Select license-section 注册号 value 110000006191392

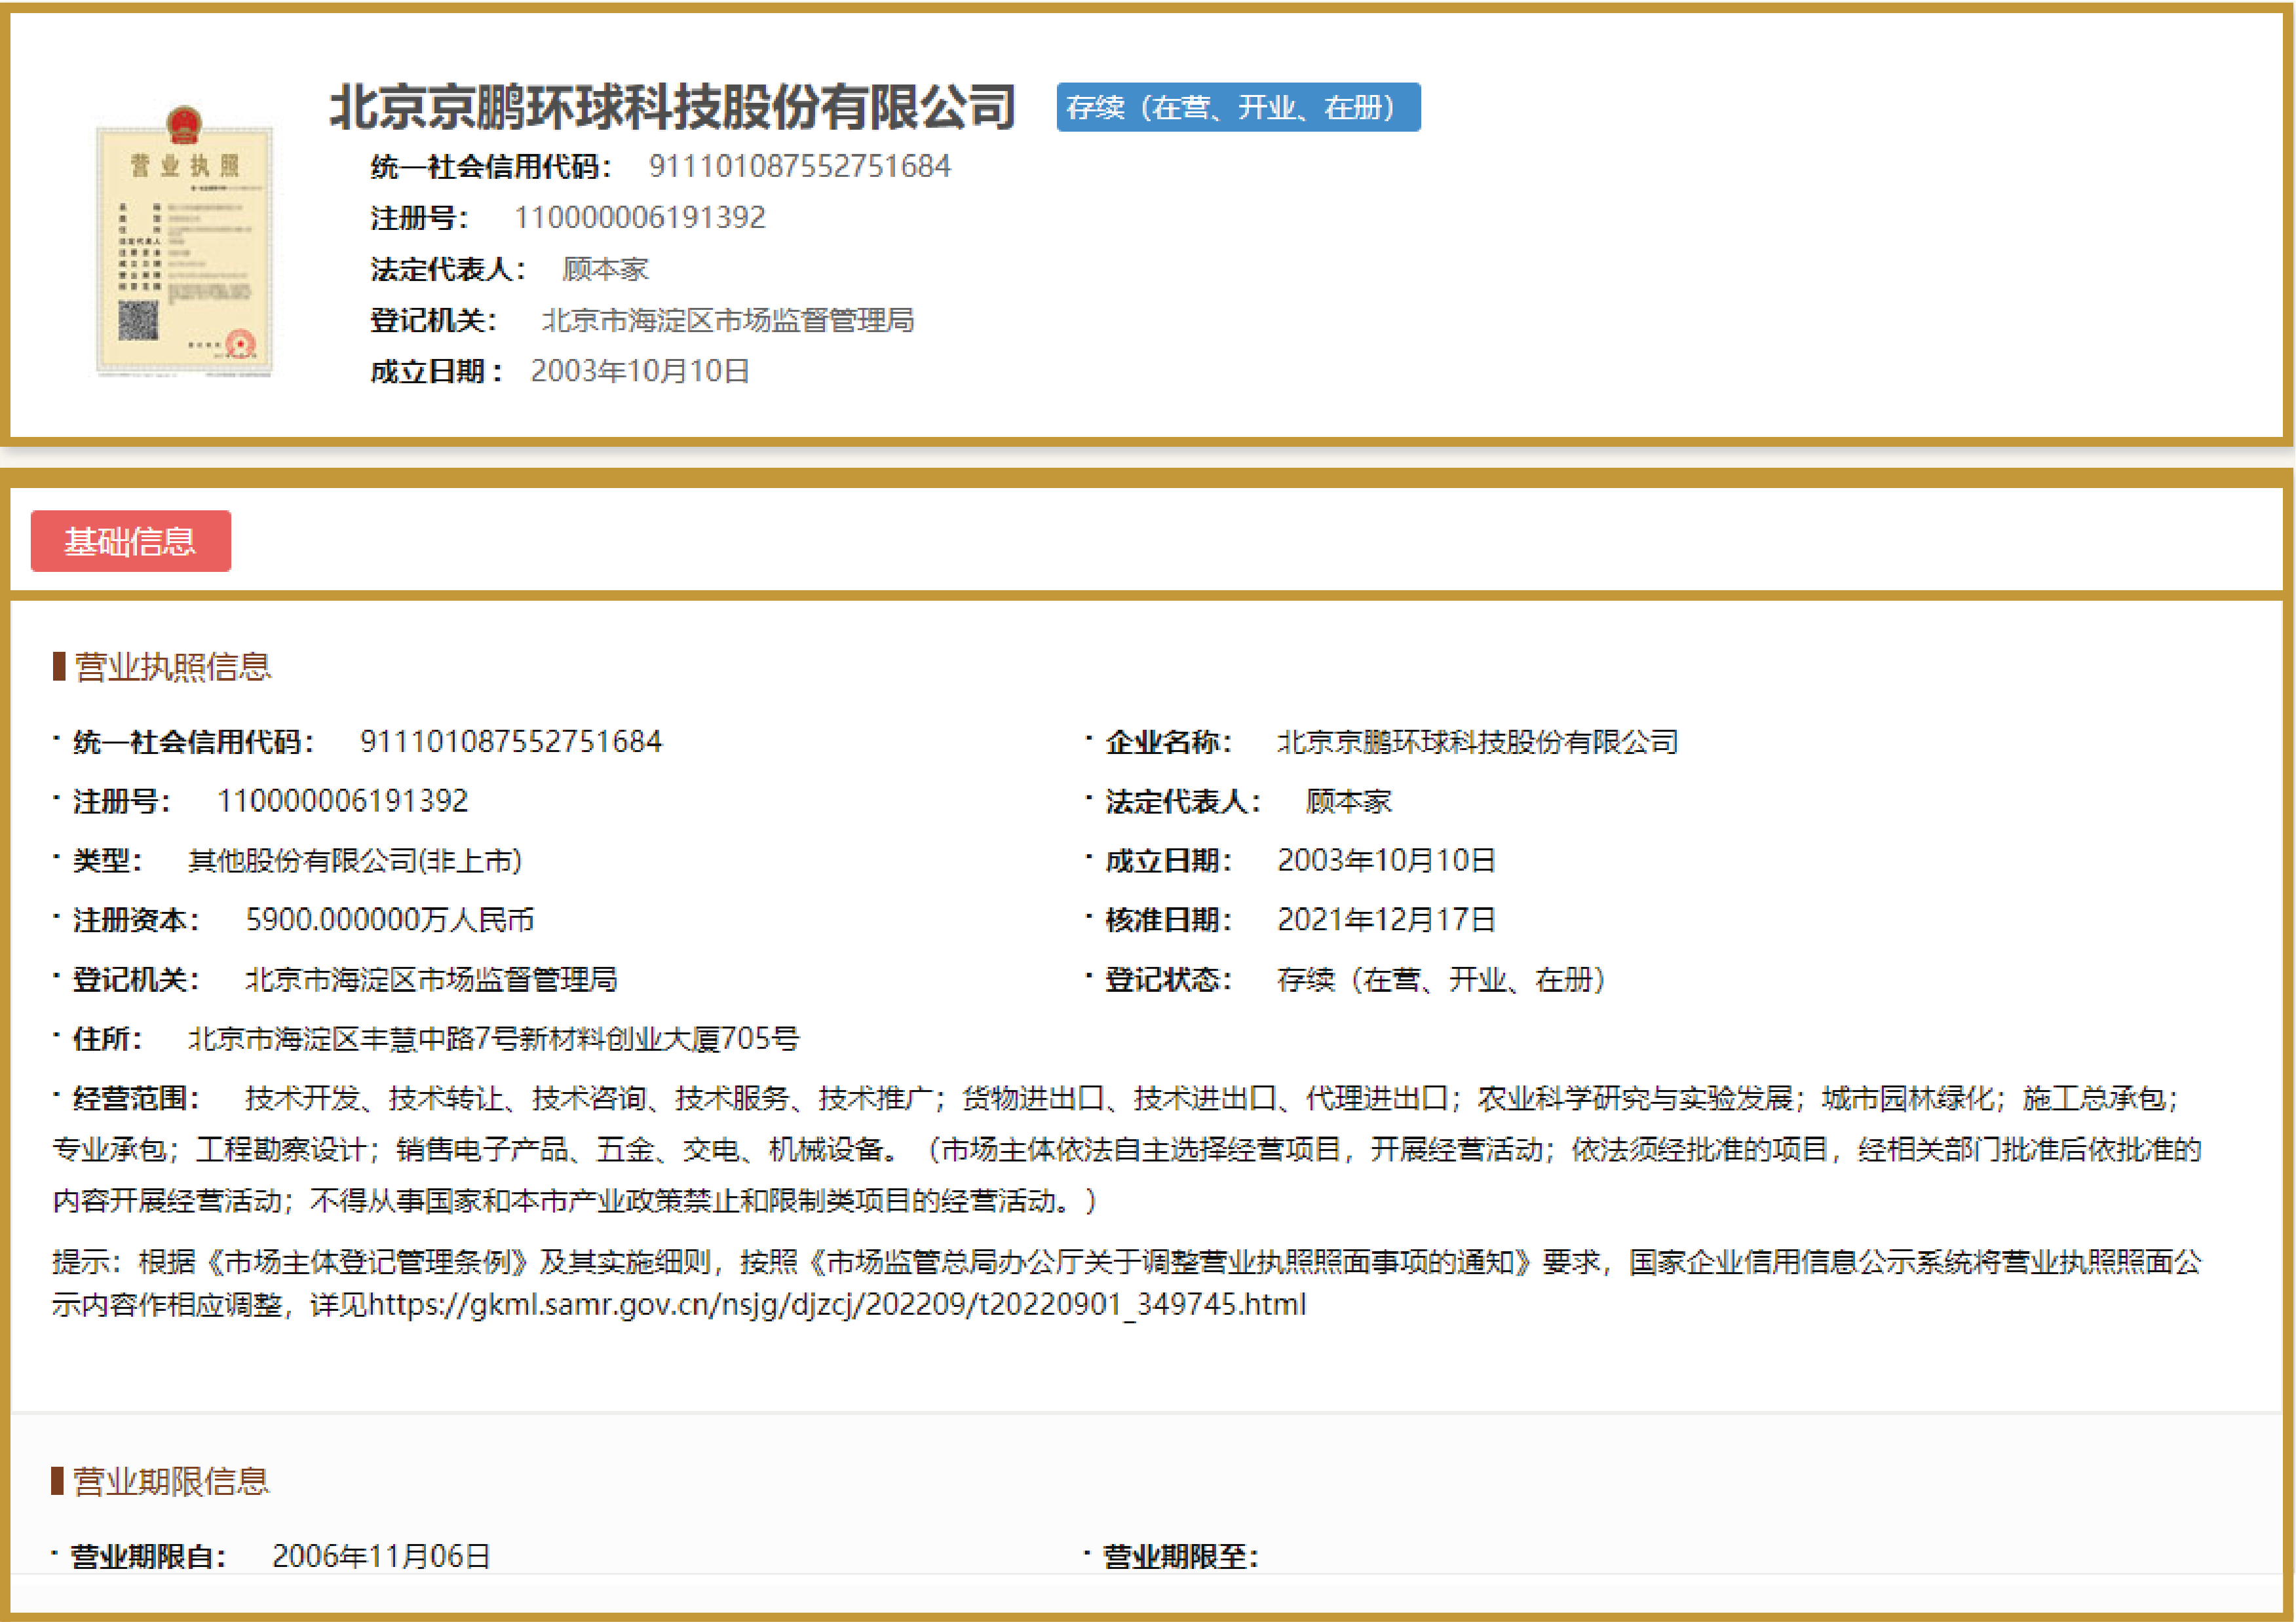tap(342, 800)
